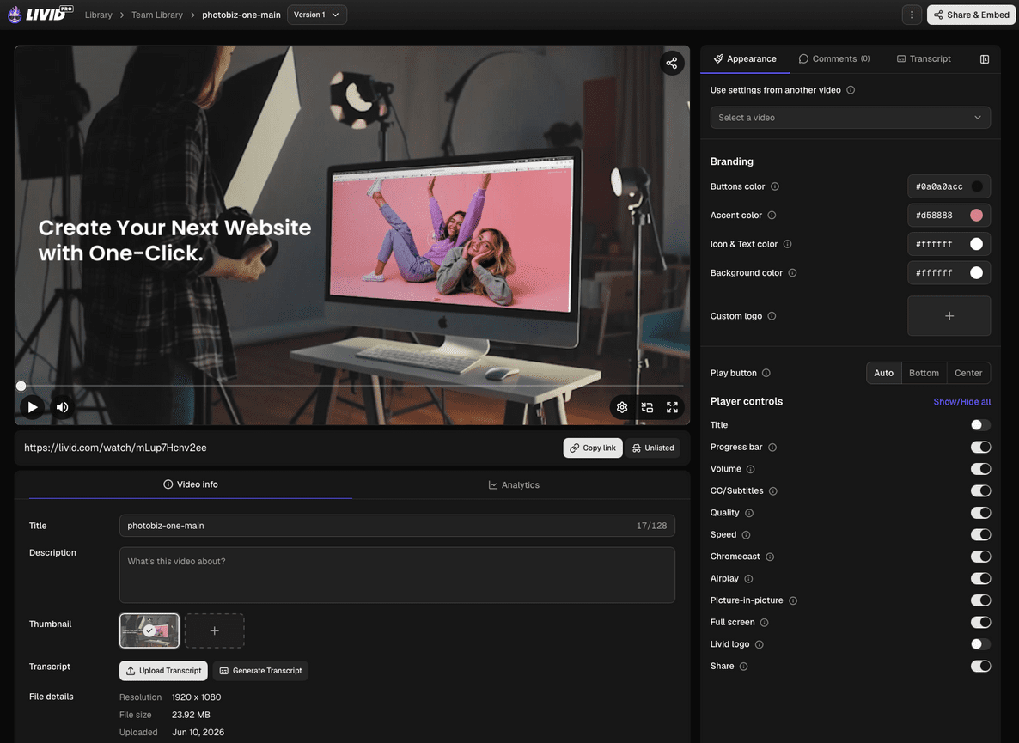Play the video
This screenshot has height=743, width=1019.
[32, 407]
